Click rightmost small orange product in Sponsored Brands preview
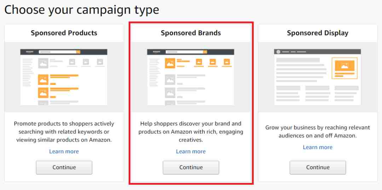 coord(227,62)
